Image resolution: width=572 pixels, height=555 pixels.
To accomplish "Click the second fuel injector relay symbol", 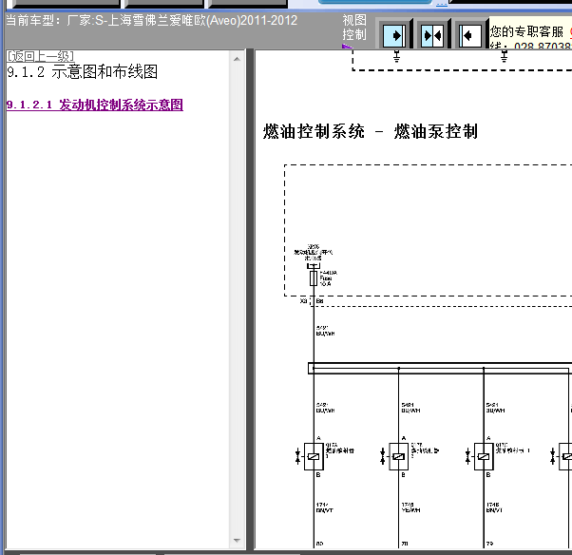I will pos(398,456).
